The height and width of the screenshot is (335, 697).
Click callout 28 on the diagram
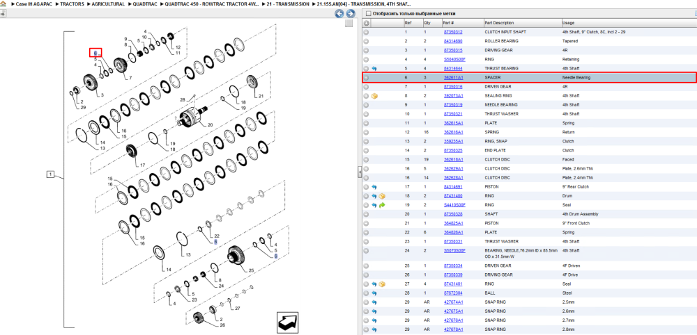pyautogui.click(x=182, y=101)
